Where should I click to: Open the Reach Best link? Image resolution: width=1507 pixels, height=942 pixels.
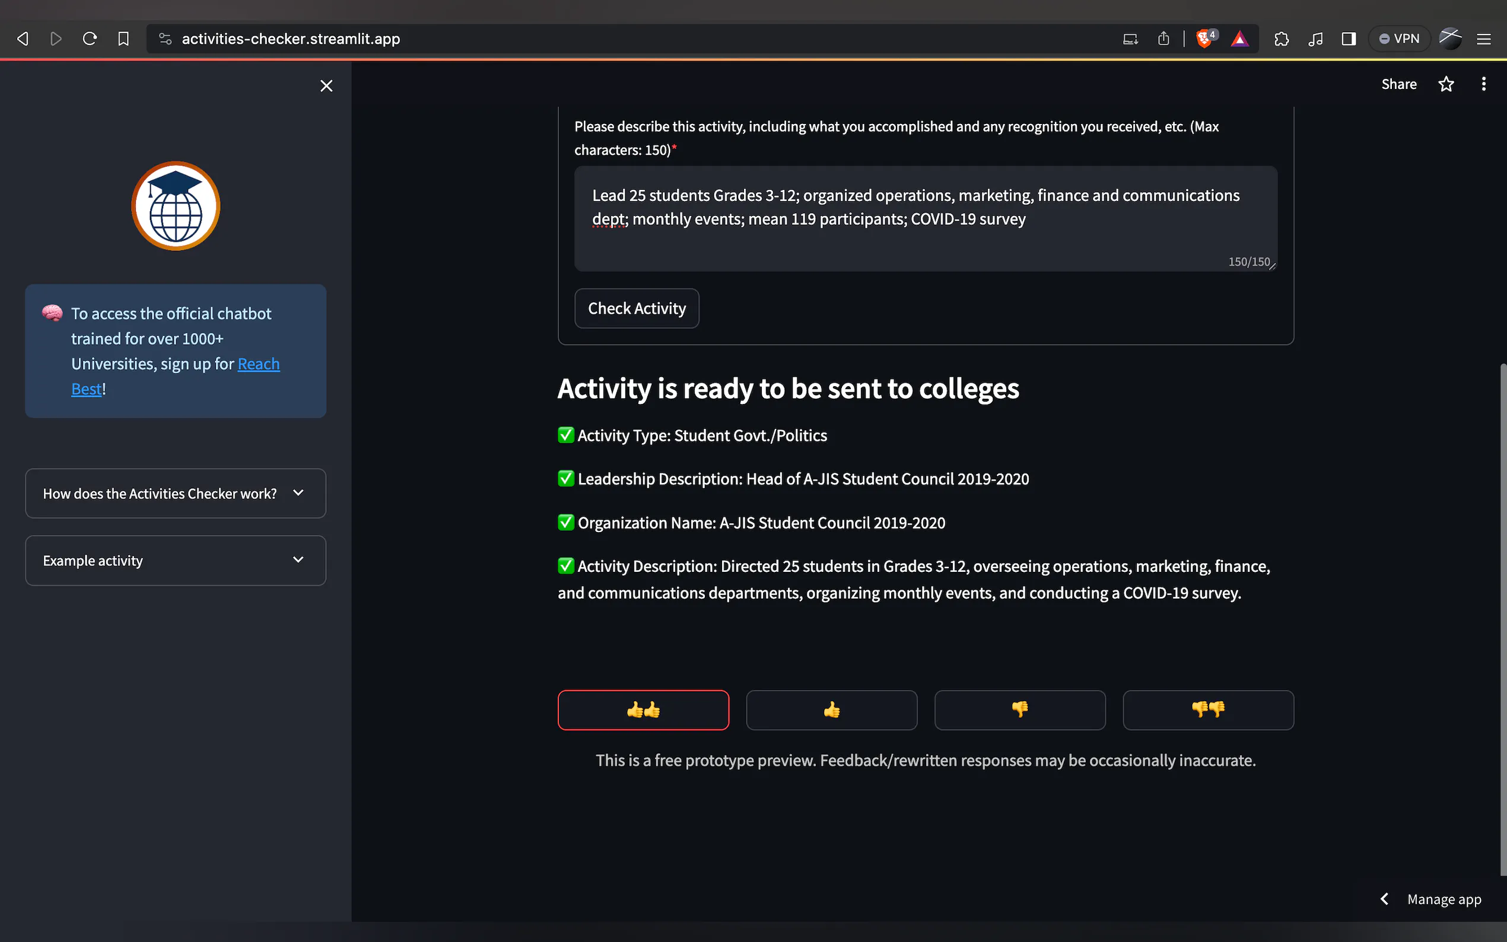258,364
